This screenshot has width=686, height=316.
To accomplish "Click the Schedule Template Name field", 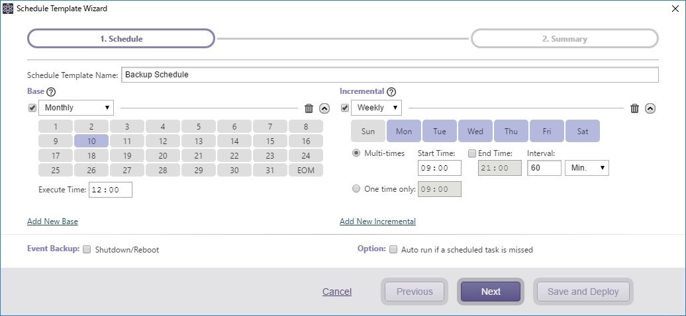I will pos(389,75).
